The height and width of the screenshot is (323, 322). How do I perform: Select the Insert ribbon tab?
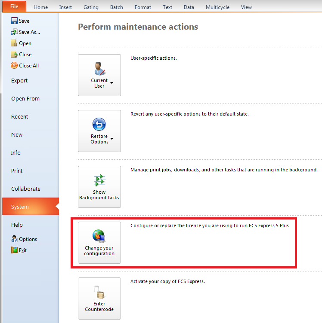coord(65,7)
